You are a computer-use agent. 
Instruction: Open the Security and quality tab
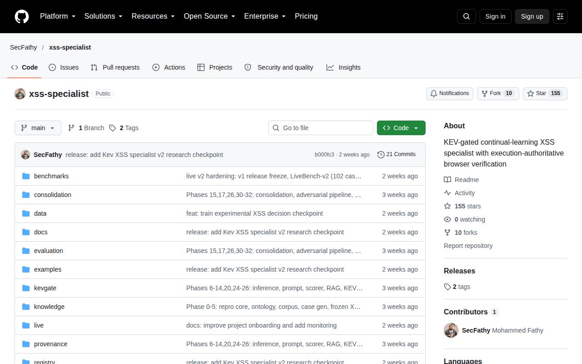(279, 67)
